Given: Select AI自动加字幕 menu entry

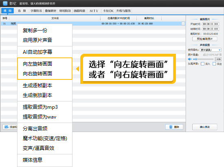Looking at the screenshot, I should point(37,52).
